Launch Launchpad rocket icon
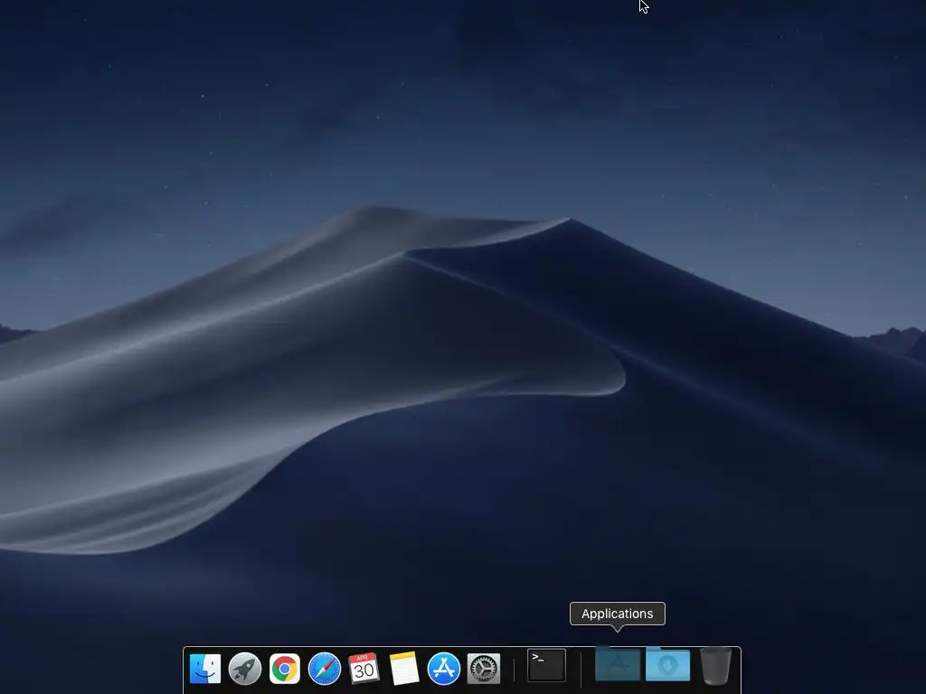The image size is (926, 694). 245,669
